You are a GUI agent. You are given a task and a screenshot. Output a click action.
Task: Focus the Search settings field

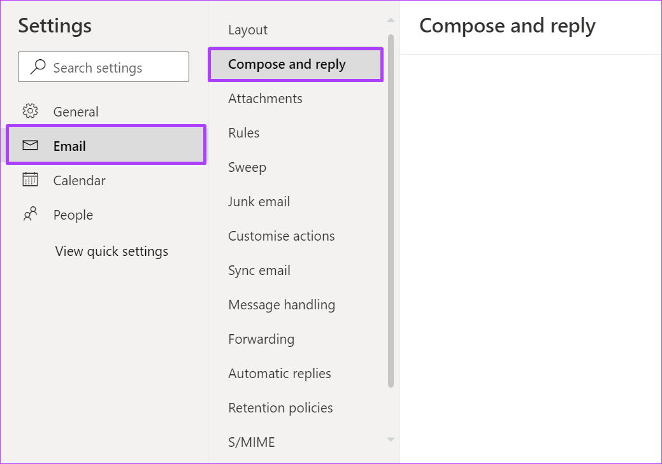(103, 67)
